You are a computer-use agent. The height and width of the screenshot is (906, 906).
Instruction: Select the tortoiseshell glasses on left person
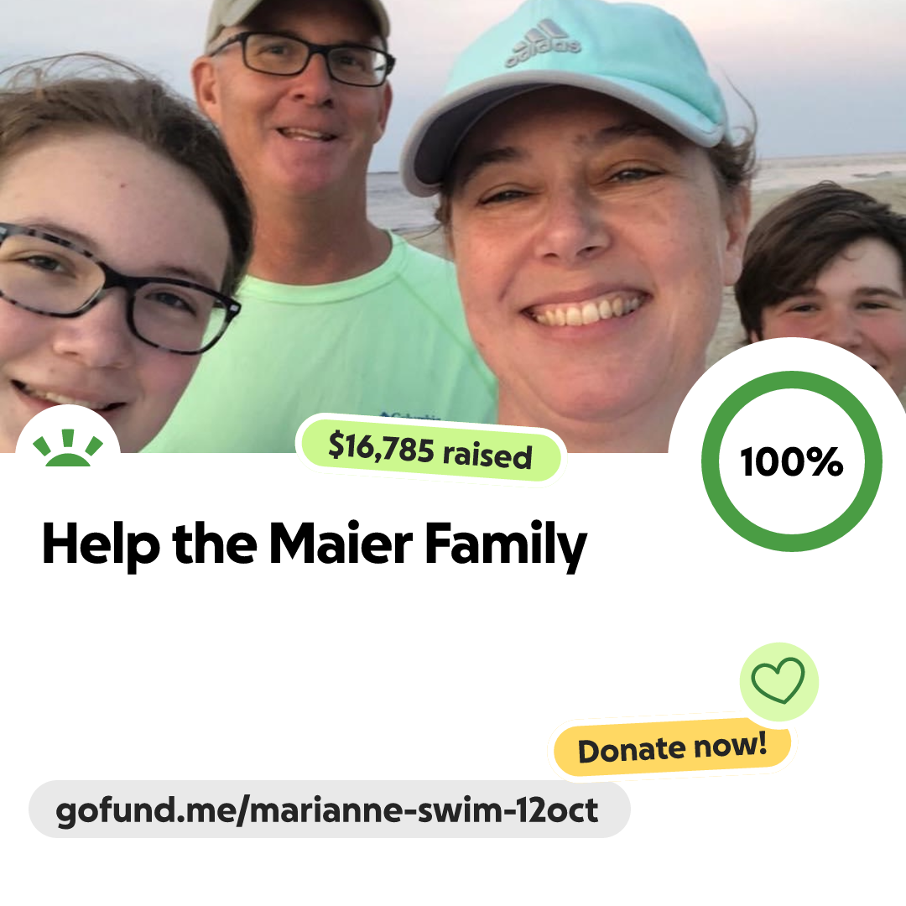coord(112,287)
